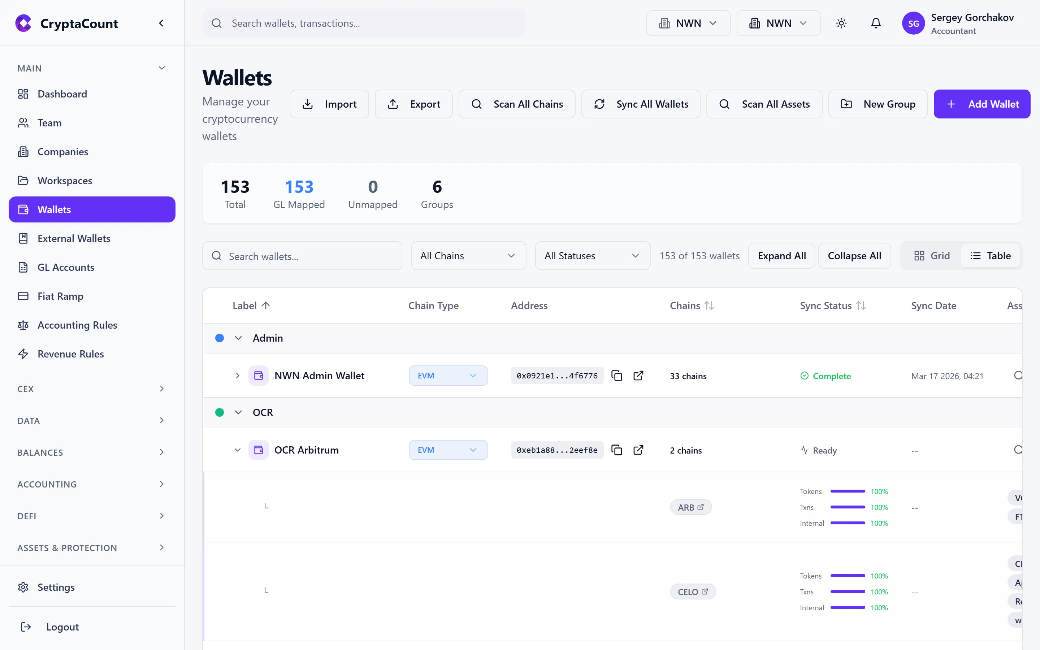Open the CryptaCount logo icon
This screenshot has width=1040, height=650.
tap(23, 23)
